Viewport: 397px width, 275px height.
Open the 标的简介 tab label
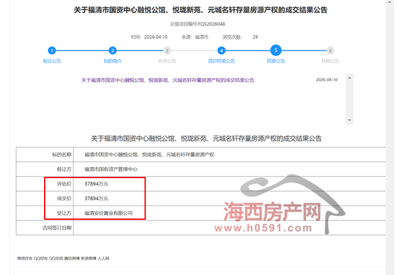tap(112, 61)
